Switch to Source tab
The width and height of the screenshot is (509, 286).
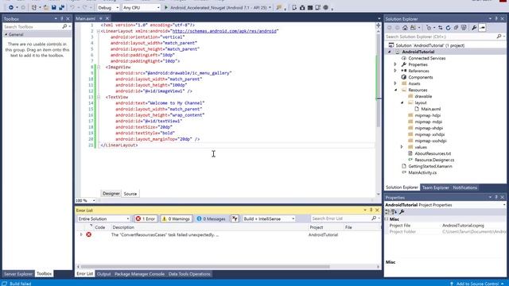pyautogui.click(x=130, y=194)
